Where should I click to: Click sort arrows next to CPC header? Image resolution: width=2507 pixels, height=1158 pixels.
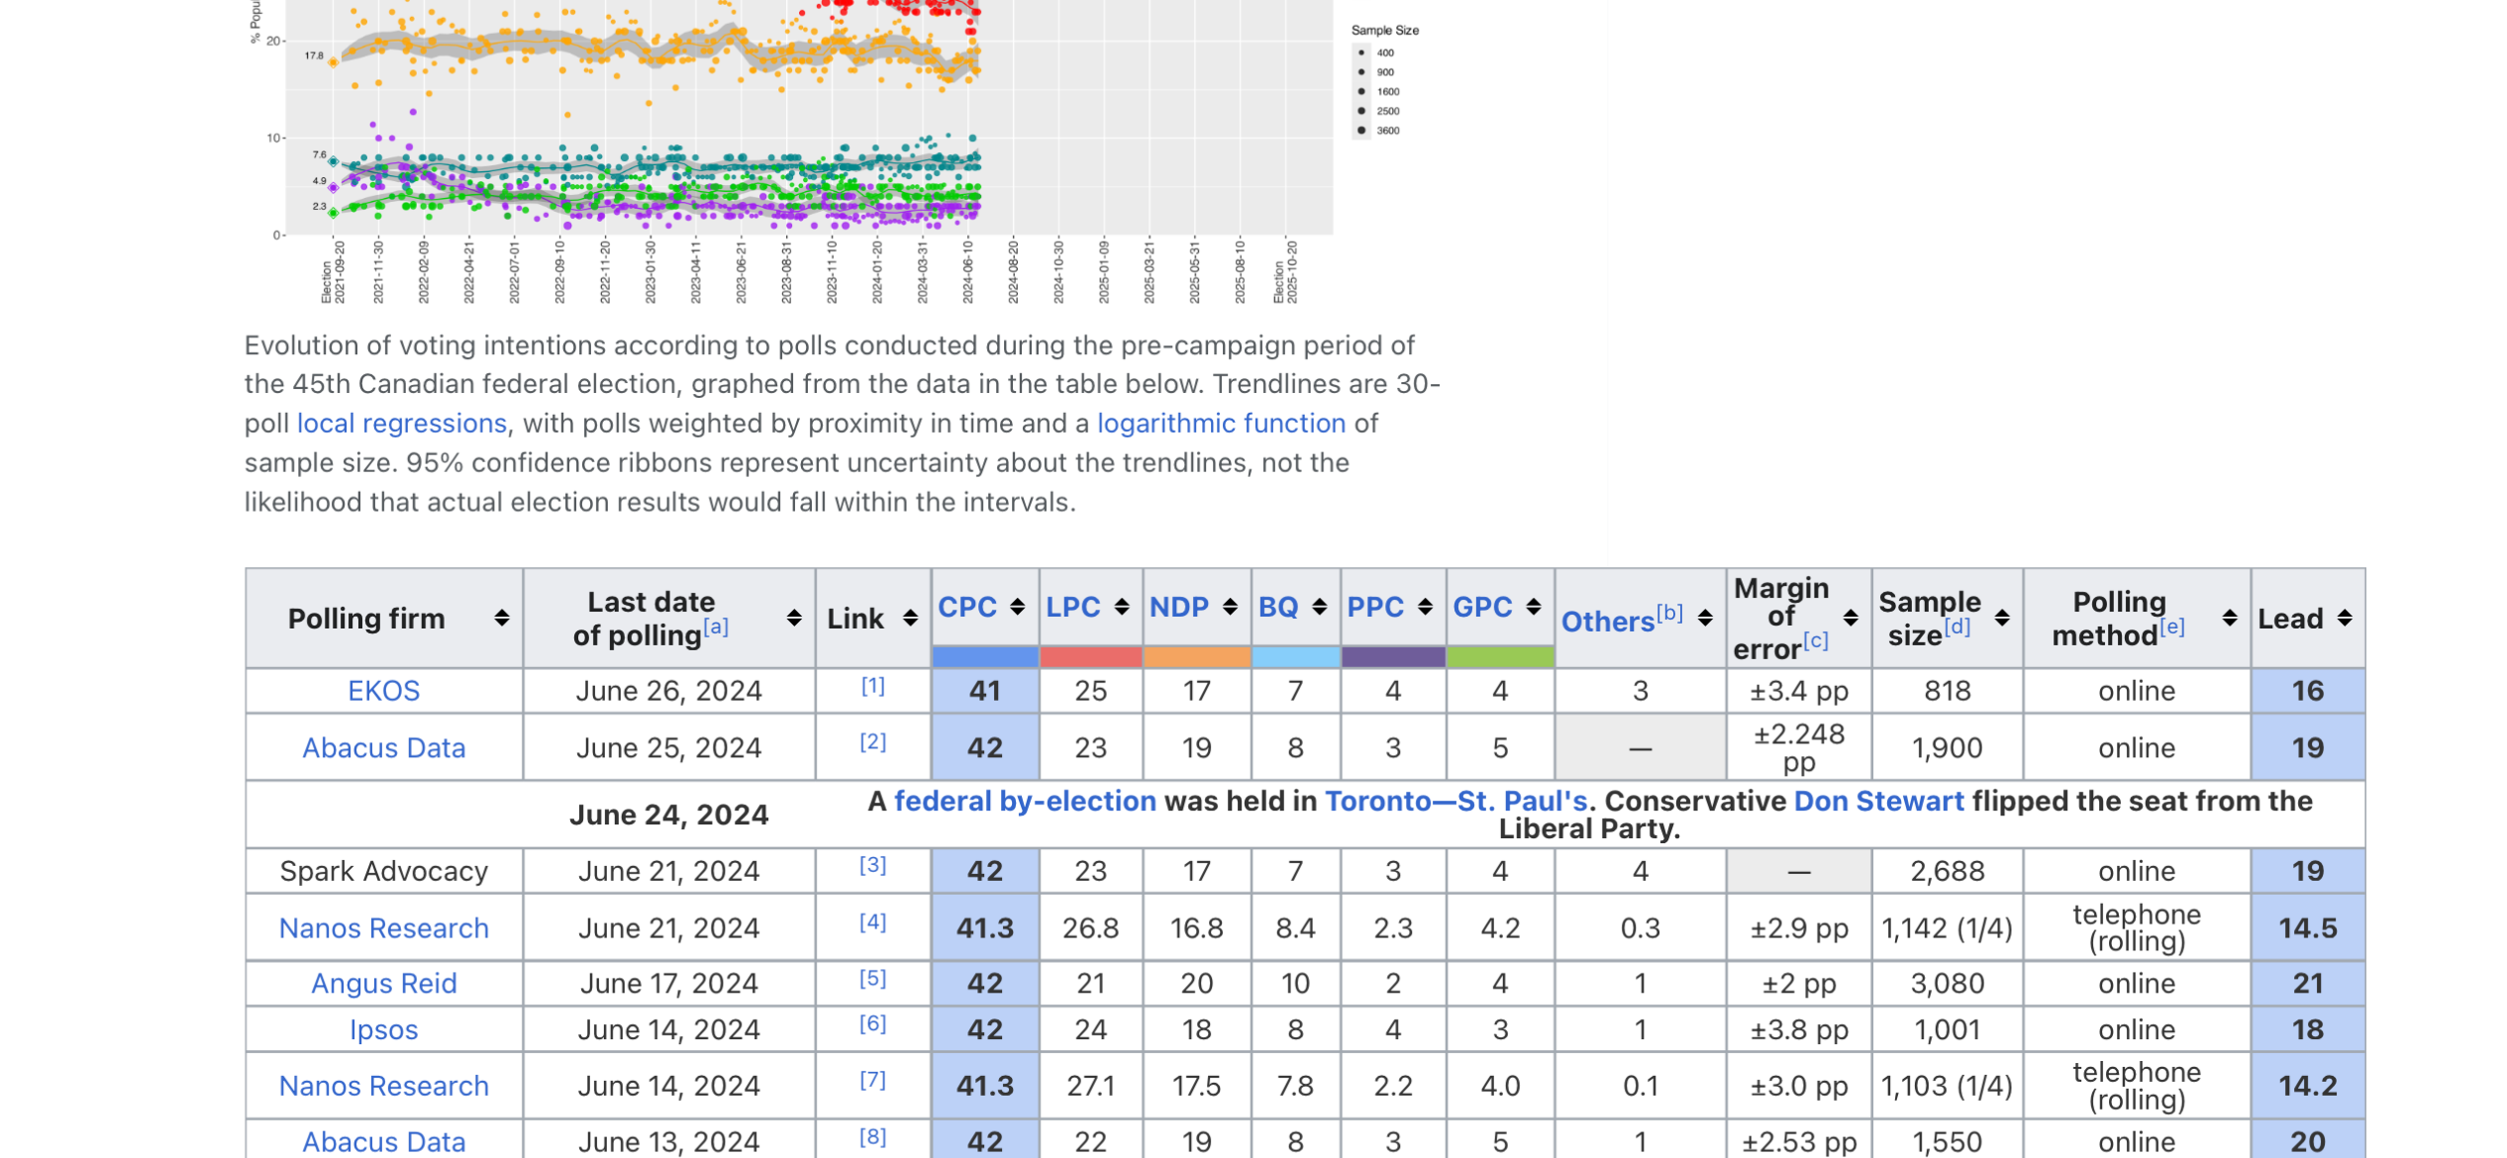coord(1017,606)
